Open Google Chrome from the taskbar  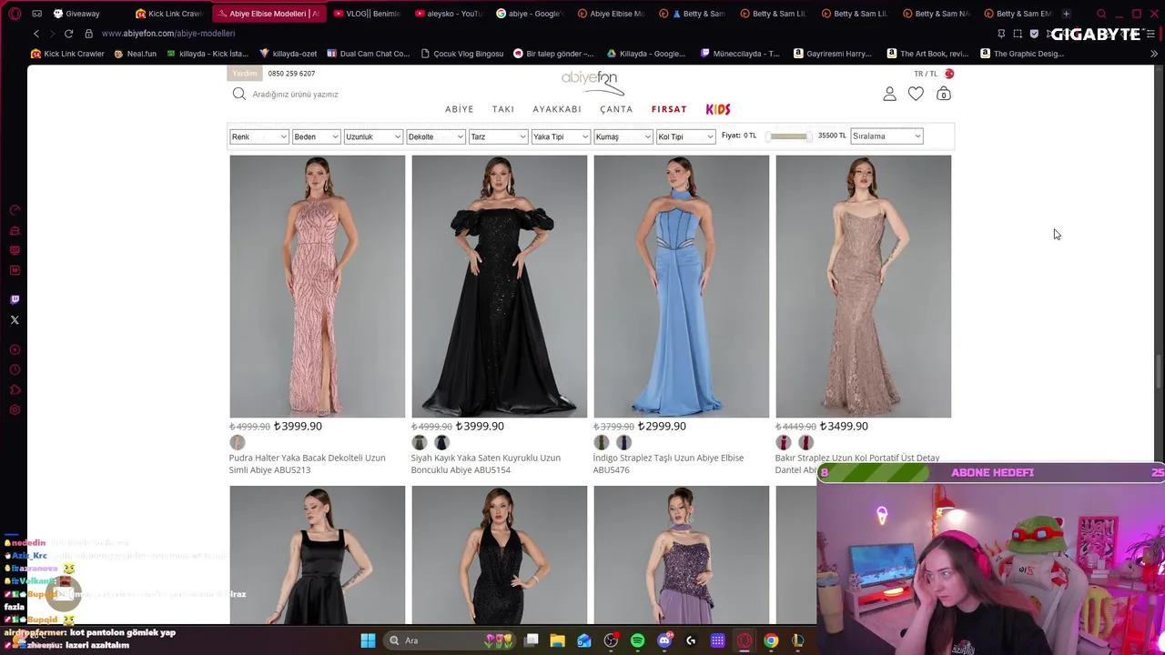pyautogui.click(x=771, y=640)
